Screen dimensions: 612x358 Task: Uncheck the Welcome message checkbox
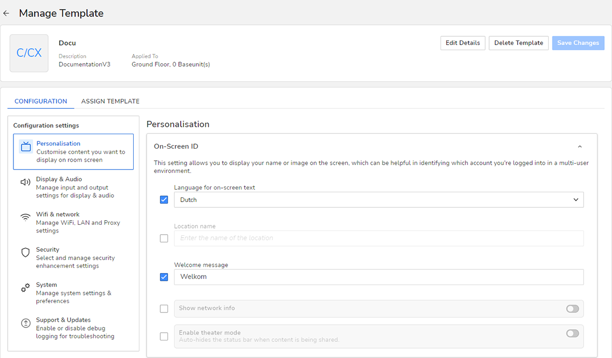[164, 277]
